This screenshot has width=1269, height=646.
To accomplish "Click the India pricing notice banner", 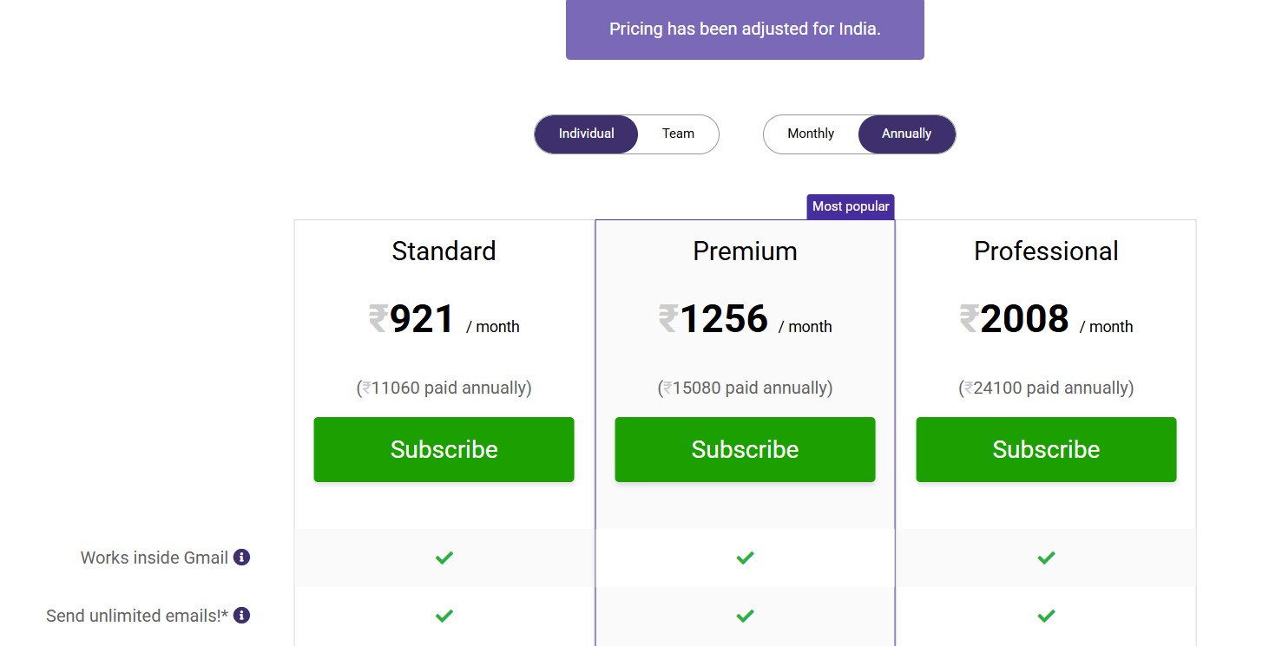I will click(x=745, y=29).
